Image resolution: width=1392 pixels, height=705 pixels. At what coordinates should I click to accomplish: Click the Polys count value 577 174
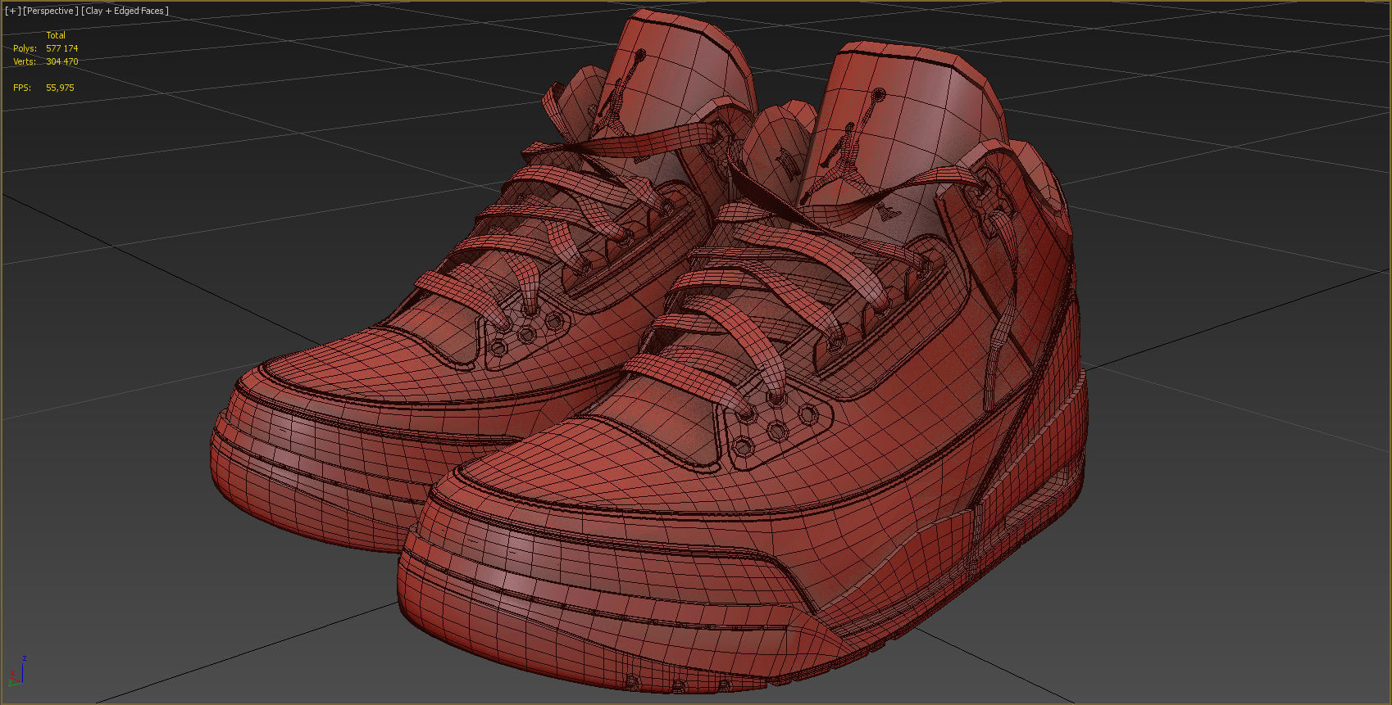tap(62, 48)
